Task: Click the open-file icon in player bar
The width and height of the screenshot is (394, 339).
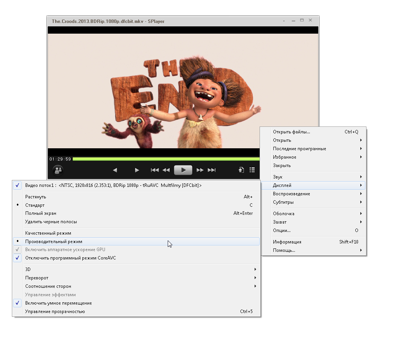Action: [241, 170]
